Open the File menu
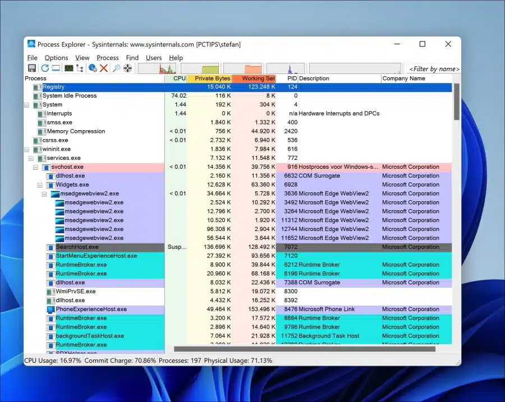 pyautogui.click(x=32, y=58)
